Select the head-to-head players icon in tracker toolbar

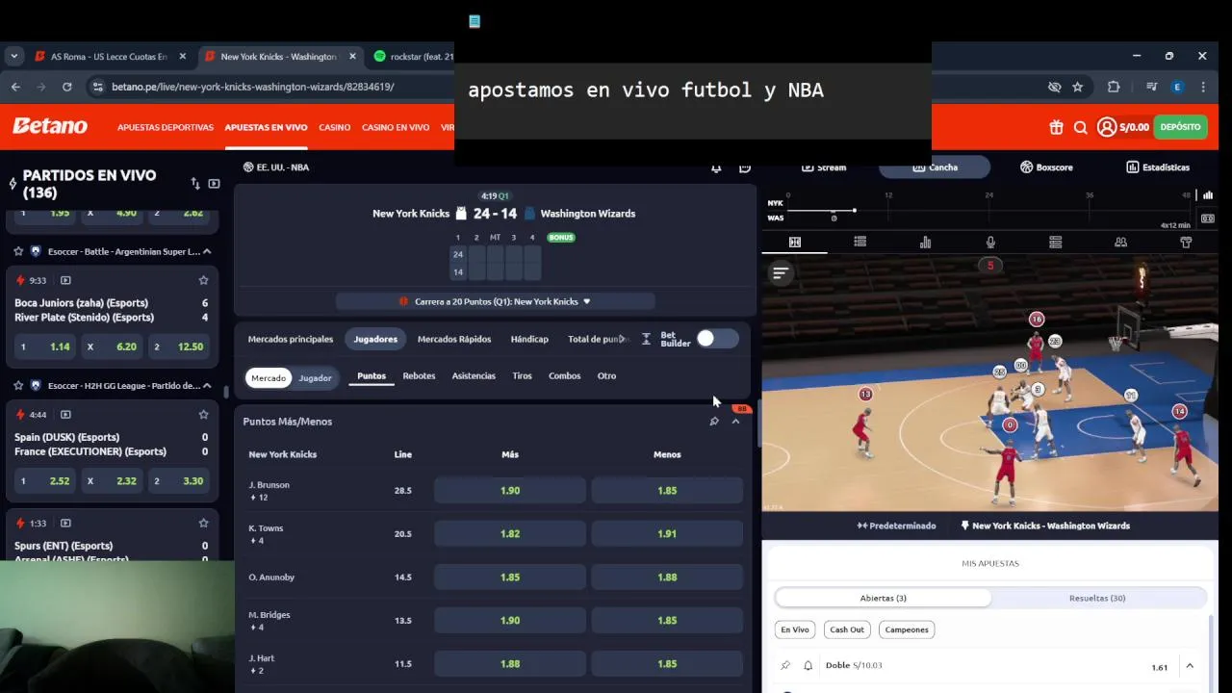1120,243
